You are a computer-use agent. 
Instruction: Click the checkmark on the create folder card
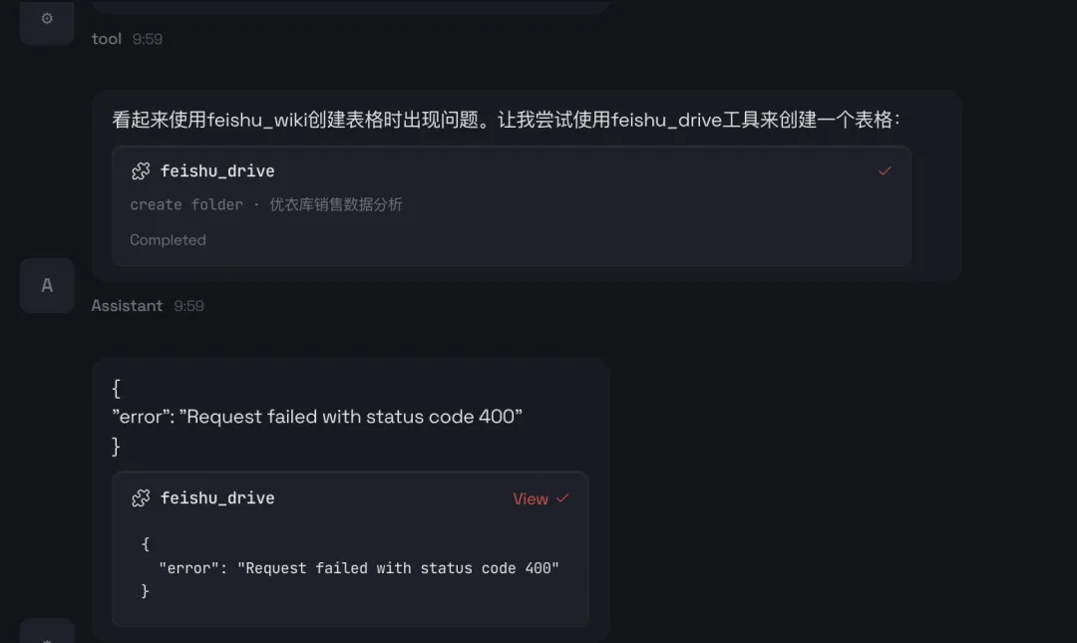[884, 171]
